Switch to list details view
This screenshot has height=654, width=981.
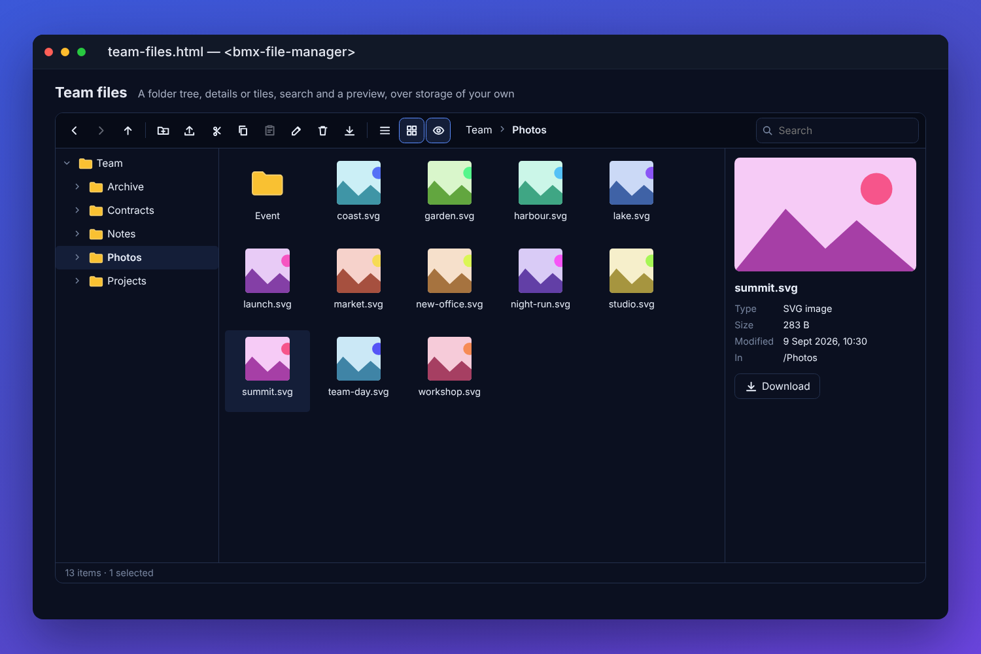coord(385,131)
